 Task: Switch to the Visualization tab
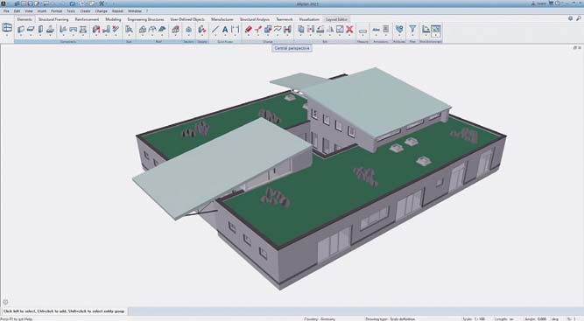(309, 19)
